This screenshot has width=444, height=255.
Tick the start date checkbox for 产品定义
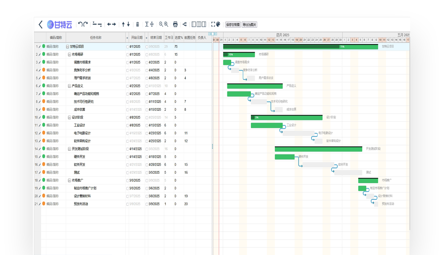[x=127, y=86]
